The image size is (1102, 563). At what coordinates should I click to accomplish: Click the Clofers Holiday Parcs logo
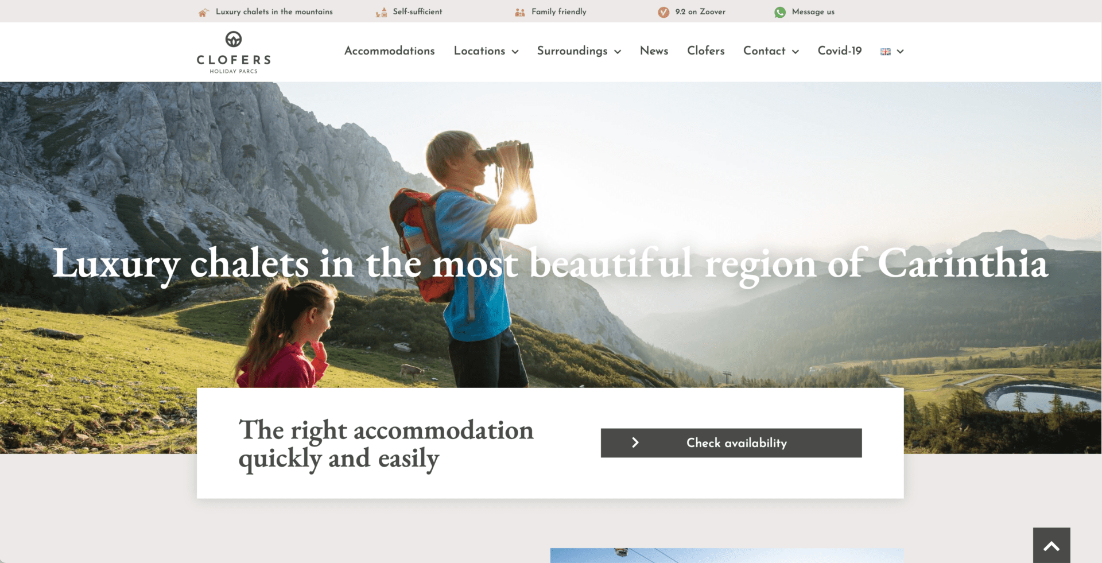click(x=234, y=52)
